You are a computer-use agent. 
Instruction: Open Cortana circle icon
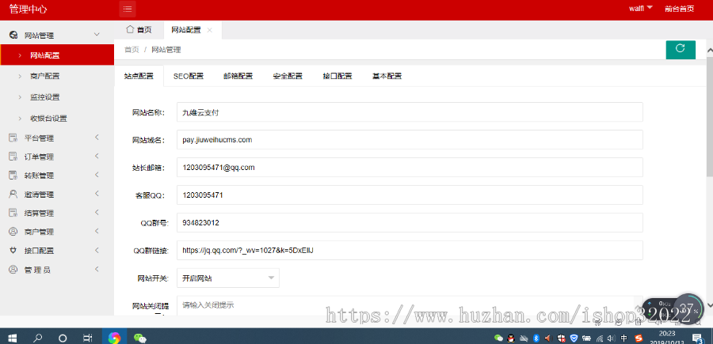pyautogui.click(x=63, y=338)
